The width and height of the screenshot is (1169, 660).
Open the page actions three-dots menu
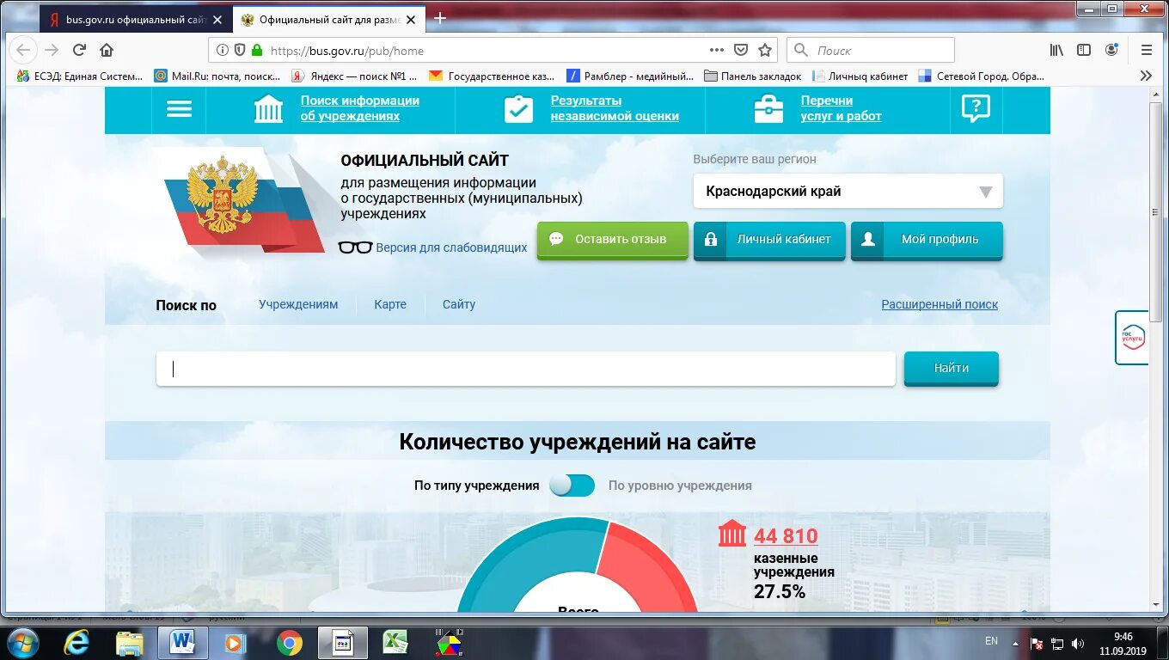pos(716,50)
